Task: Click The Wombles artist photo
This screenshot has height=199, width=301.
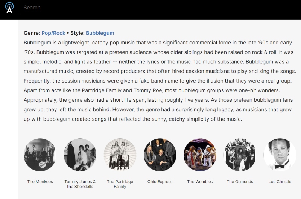Action: pos(200,155)
